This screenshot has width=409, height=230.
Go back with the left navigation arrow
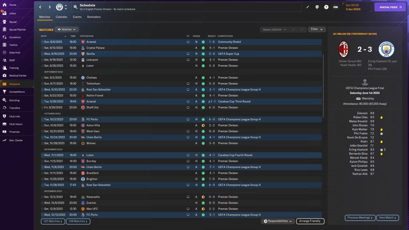coord(40,7)
